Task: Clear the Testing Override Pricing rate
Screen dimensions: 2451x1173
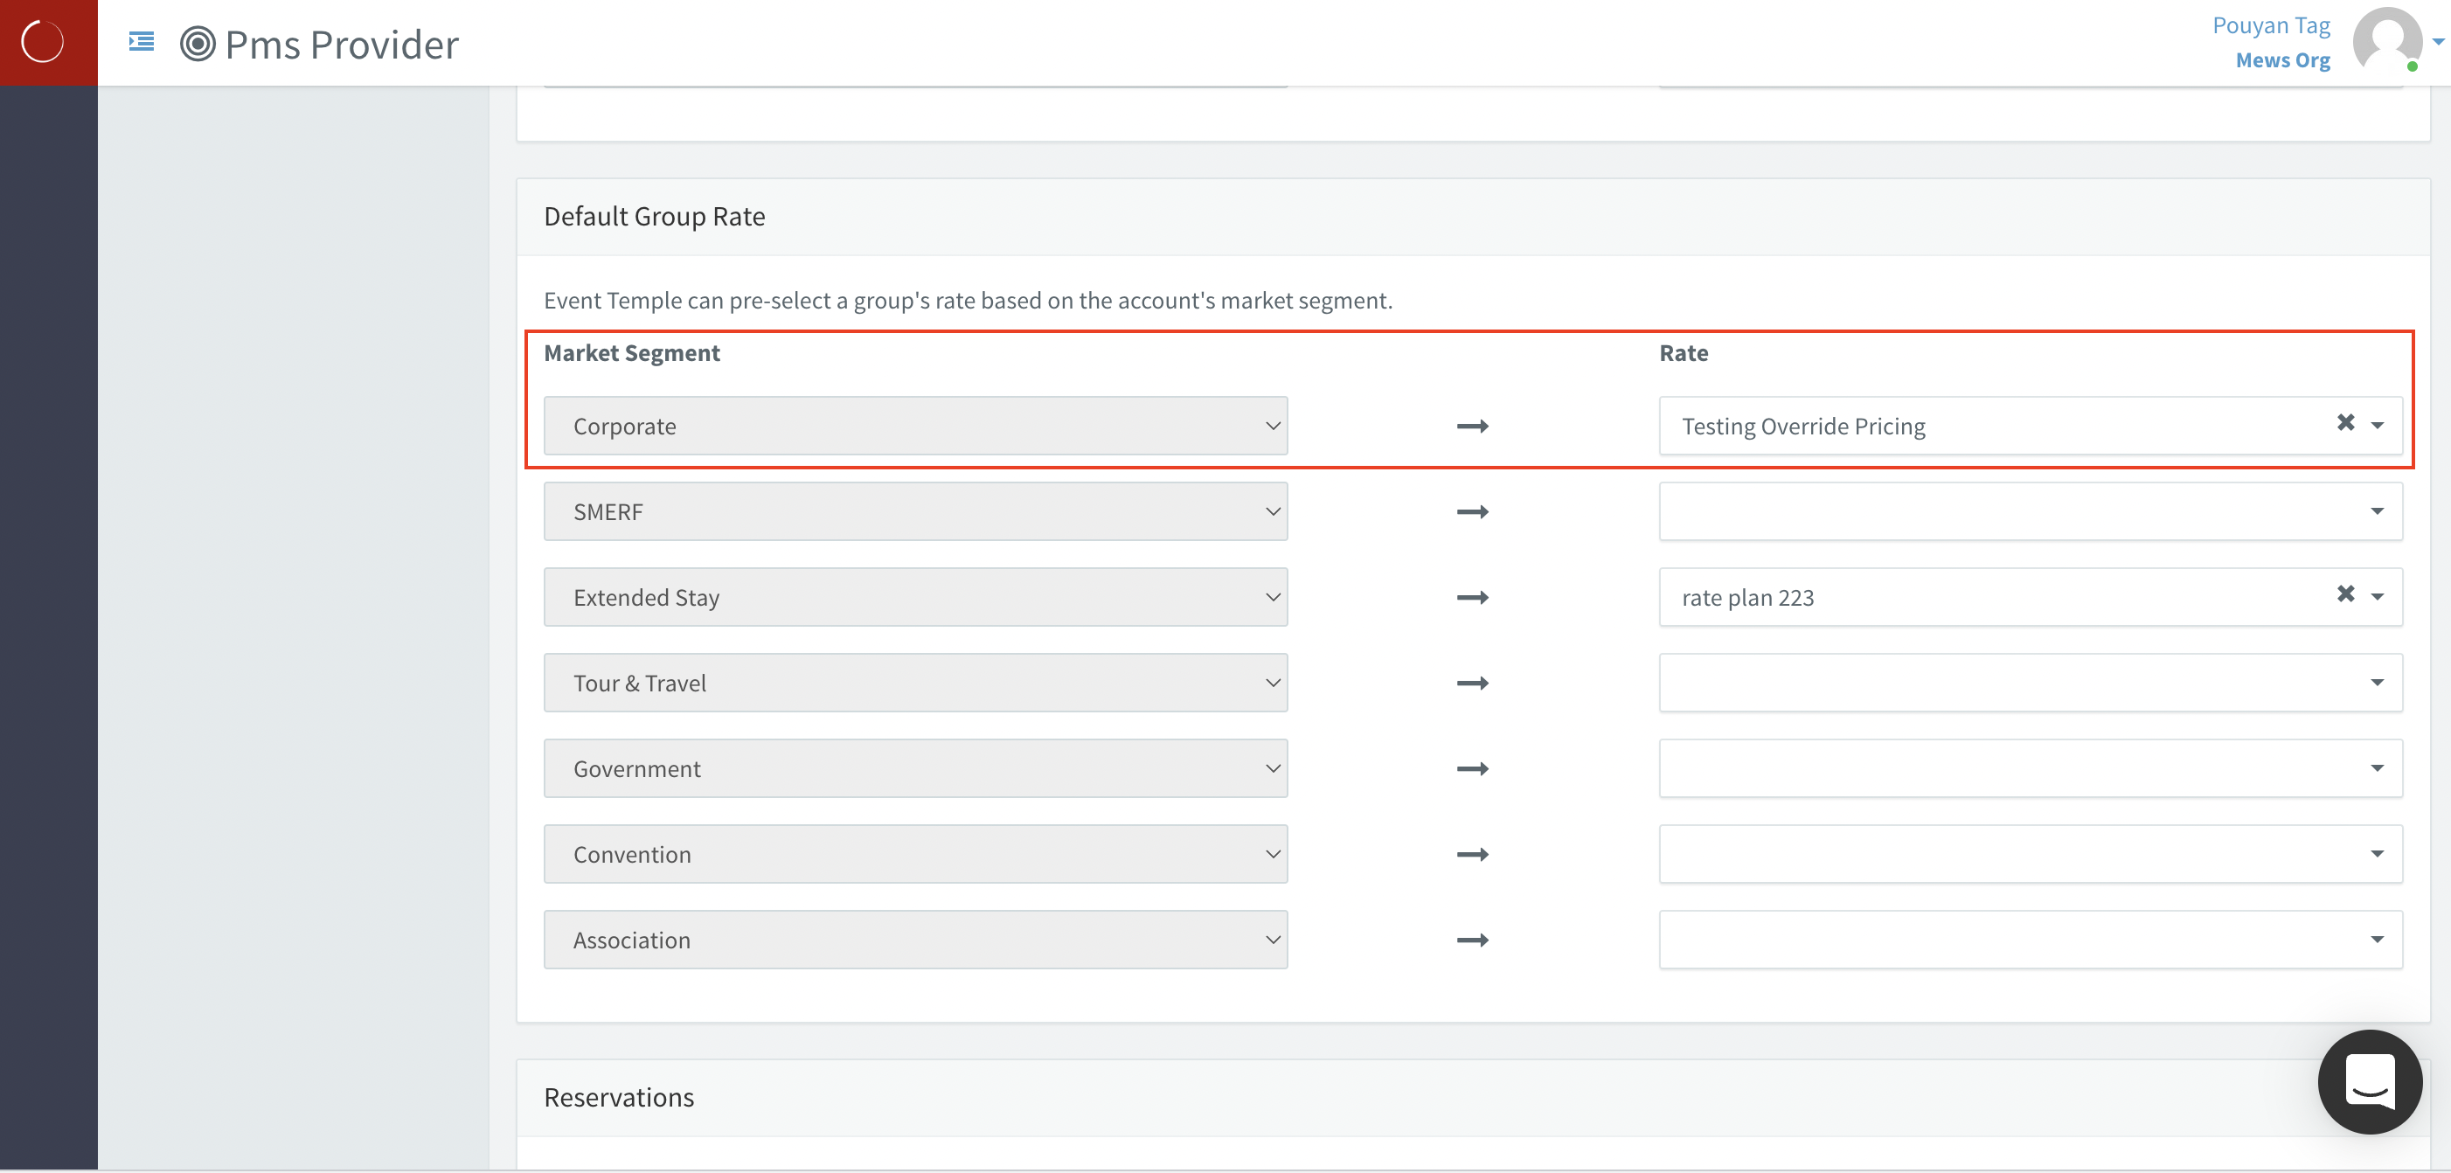Action: click(2345, 422)
